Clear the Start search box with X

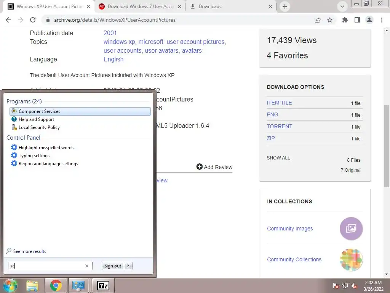(87, 266)
